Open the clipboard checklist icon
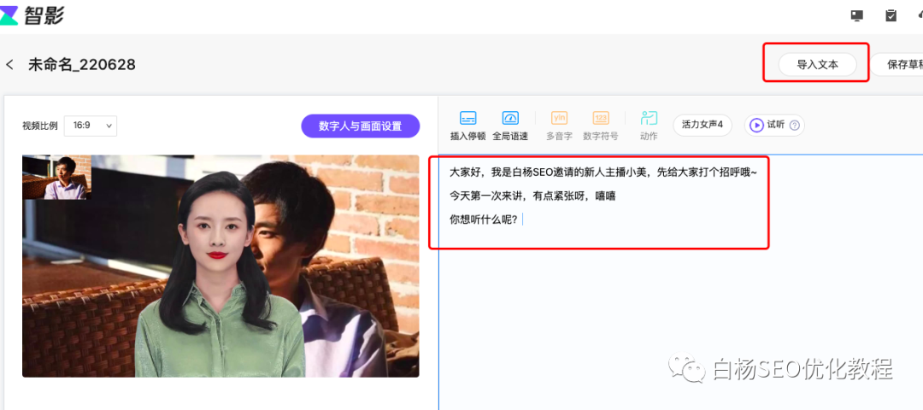The width and height of the screenshot is (923, 410). click(x=891, y=15)
